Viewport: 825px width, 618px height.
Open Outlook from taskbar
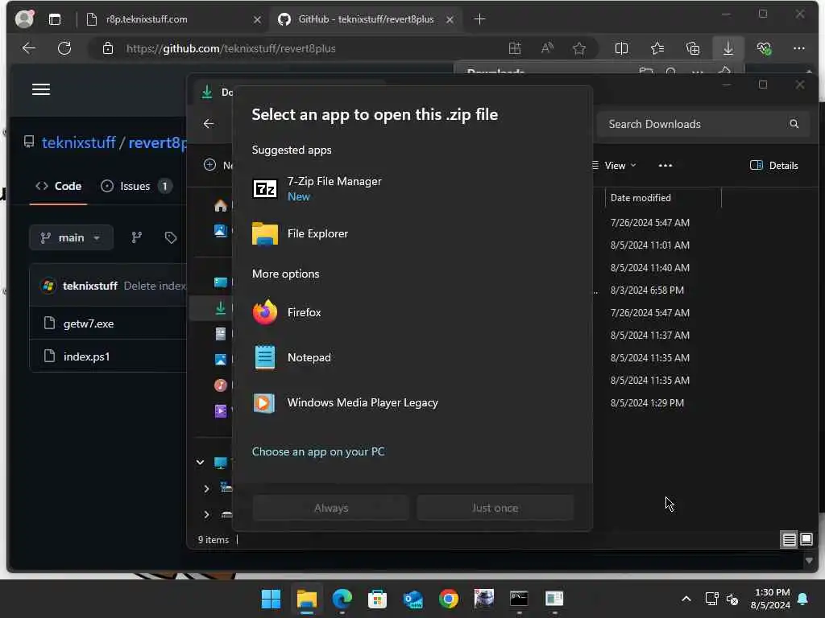tap(413, 599)
